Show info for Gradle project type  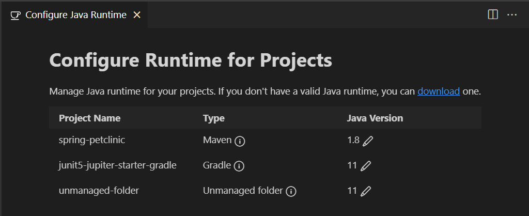(x=239, y=166)
